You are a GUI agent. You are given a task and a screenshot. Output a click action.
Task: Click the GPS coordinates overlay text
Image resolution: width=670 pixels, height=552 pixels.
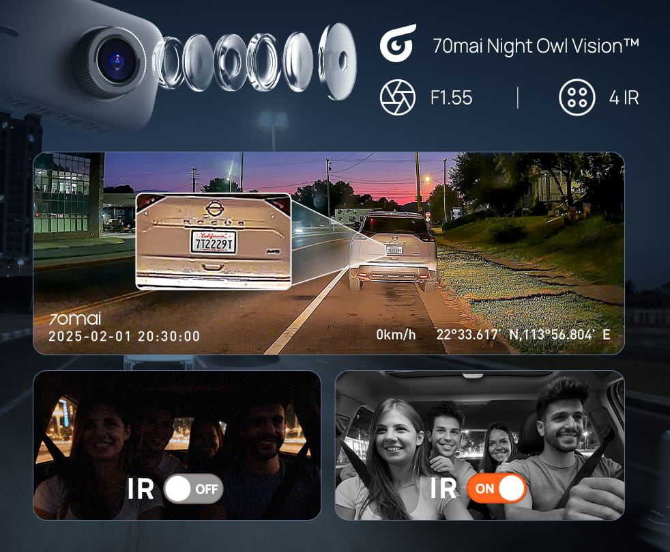[523, 335]
